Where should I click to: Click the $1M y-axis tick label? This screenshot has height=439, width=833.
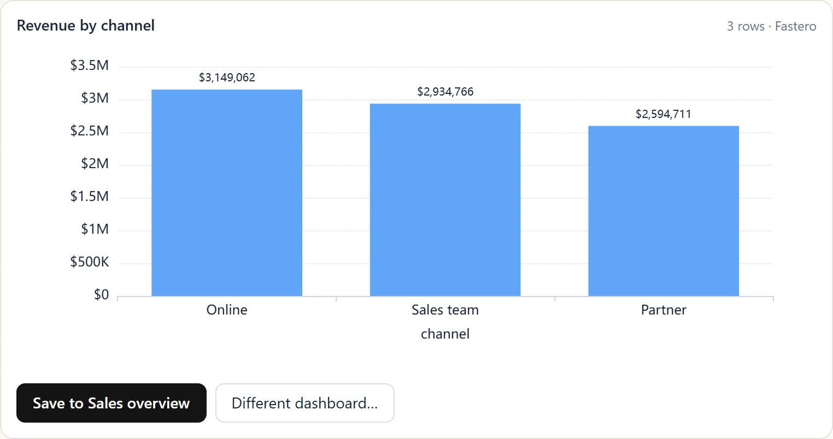(x=95, y=229)
